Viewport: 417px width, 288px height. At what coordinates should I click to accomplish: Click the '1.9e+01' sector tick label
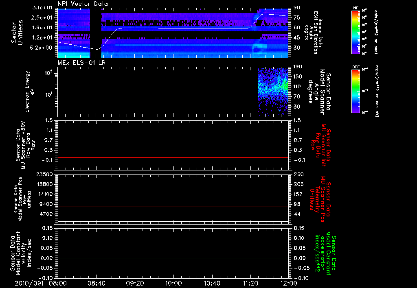coord(42,28)
